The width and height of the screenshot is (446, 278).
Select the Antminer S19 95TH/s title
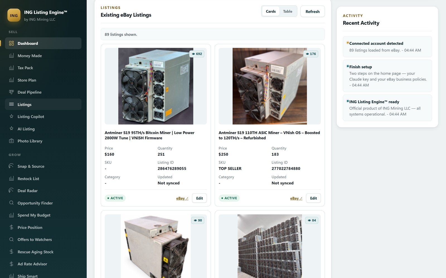click(150, 135)
